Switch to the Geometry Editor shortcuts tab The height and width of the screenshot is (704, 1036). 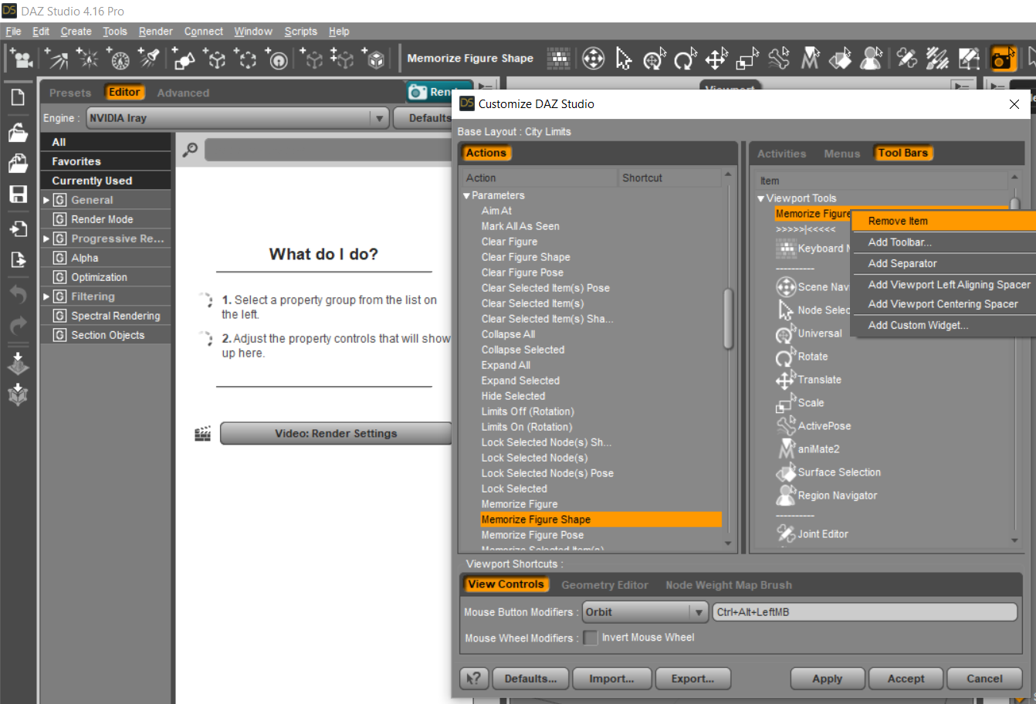[x=604, y=585]
